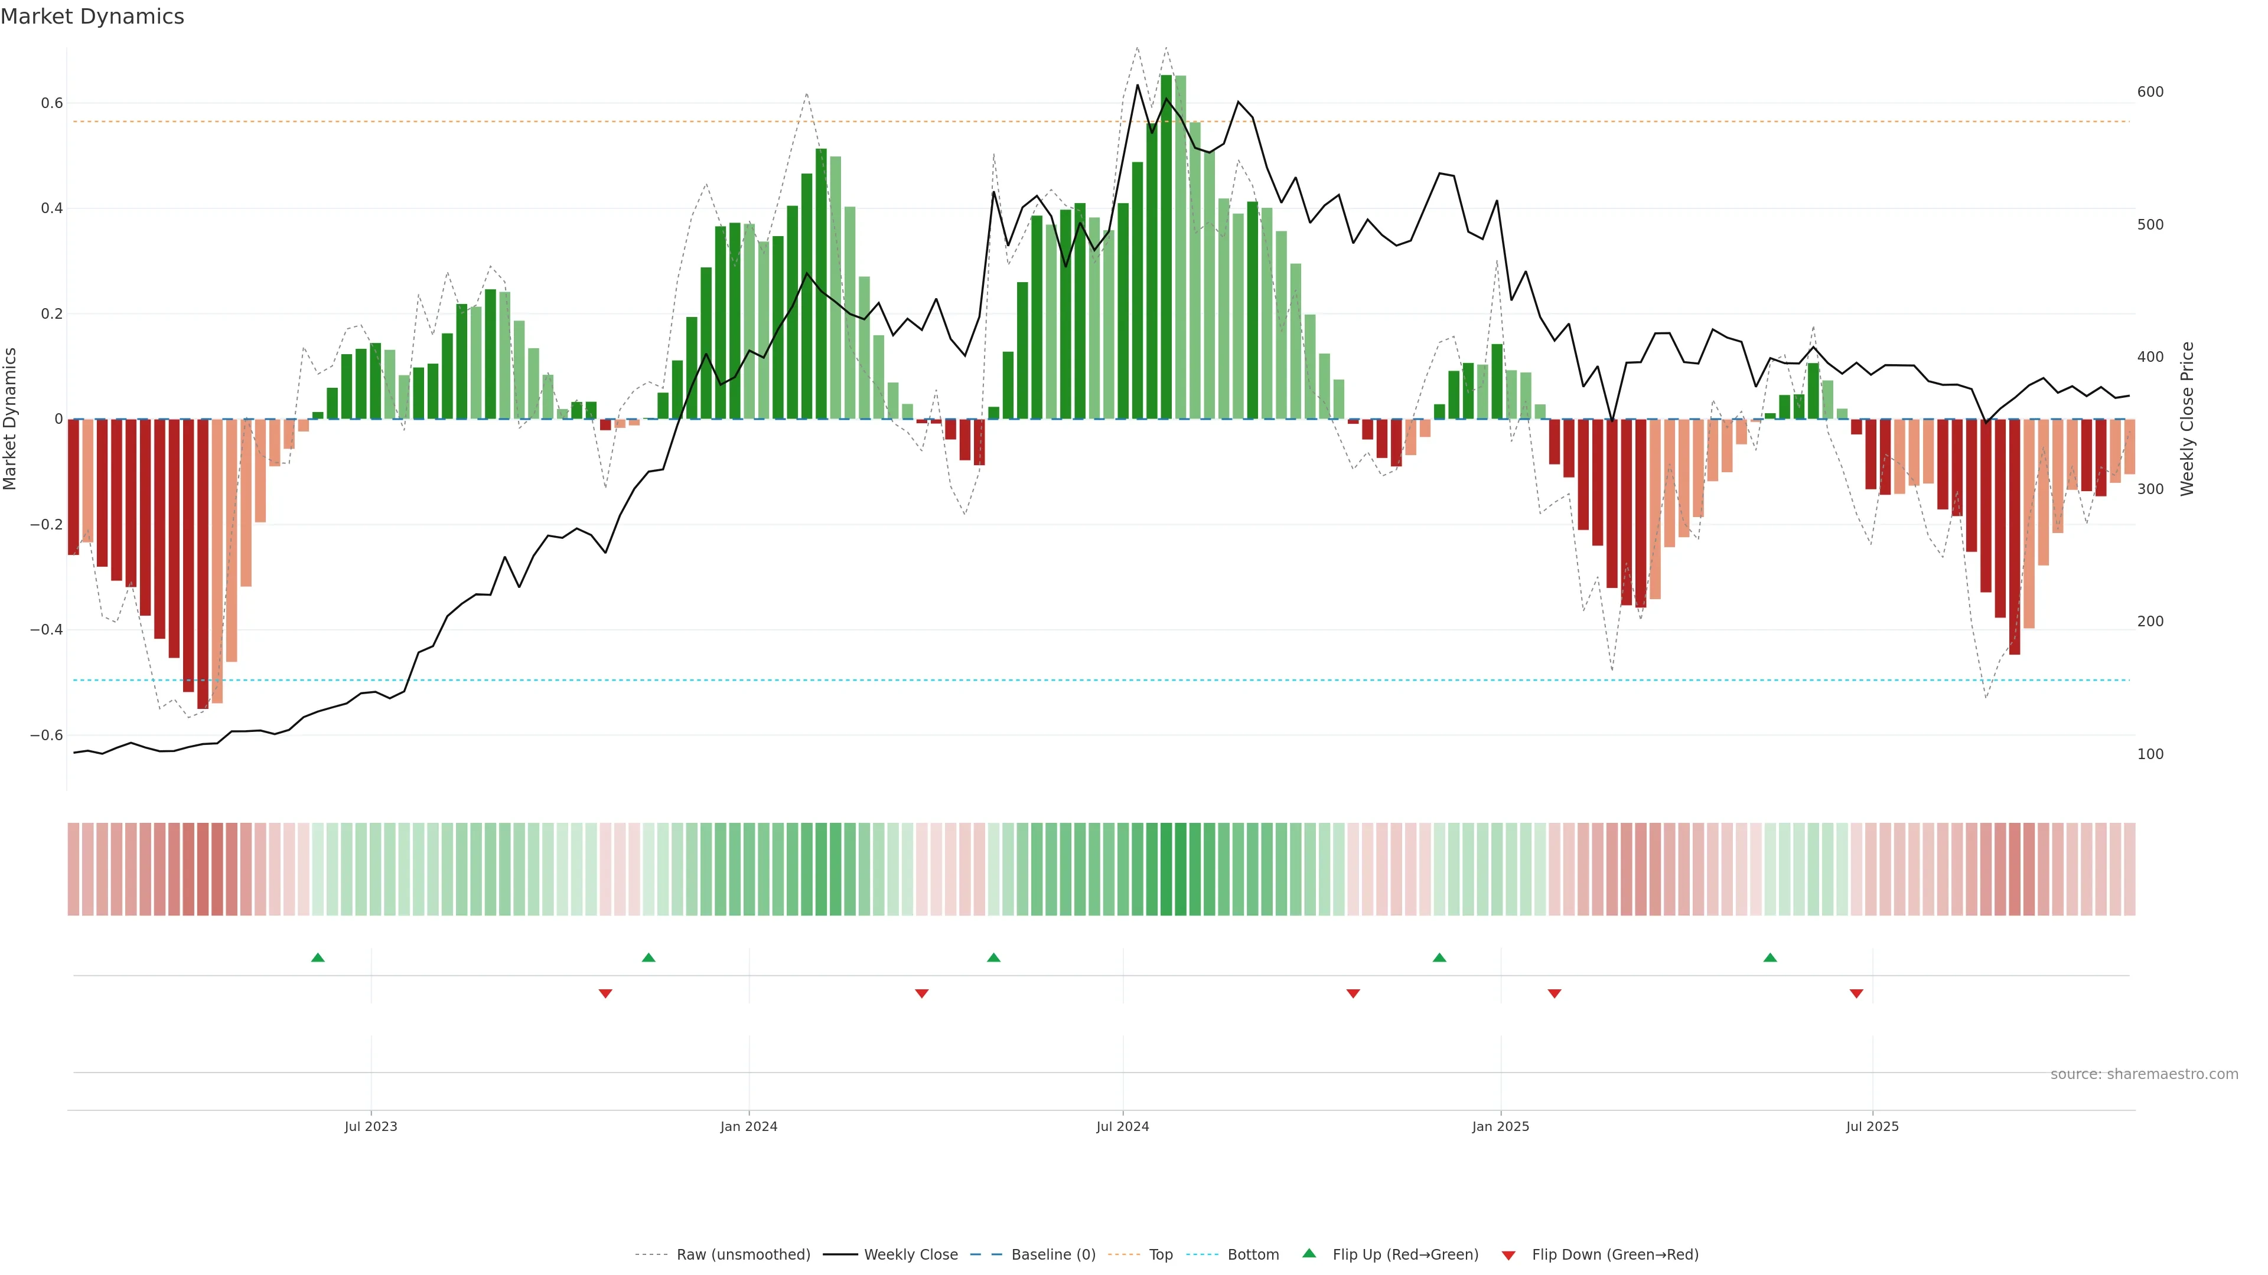The height and width of the screenshot is (1275, 2268).
Task: Click the darkest green heat strip cell near Jul 2024
Action: (1166, 868)
